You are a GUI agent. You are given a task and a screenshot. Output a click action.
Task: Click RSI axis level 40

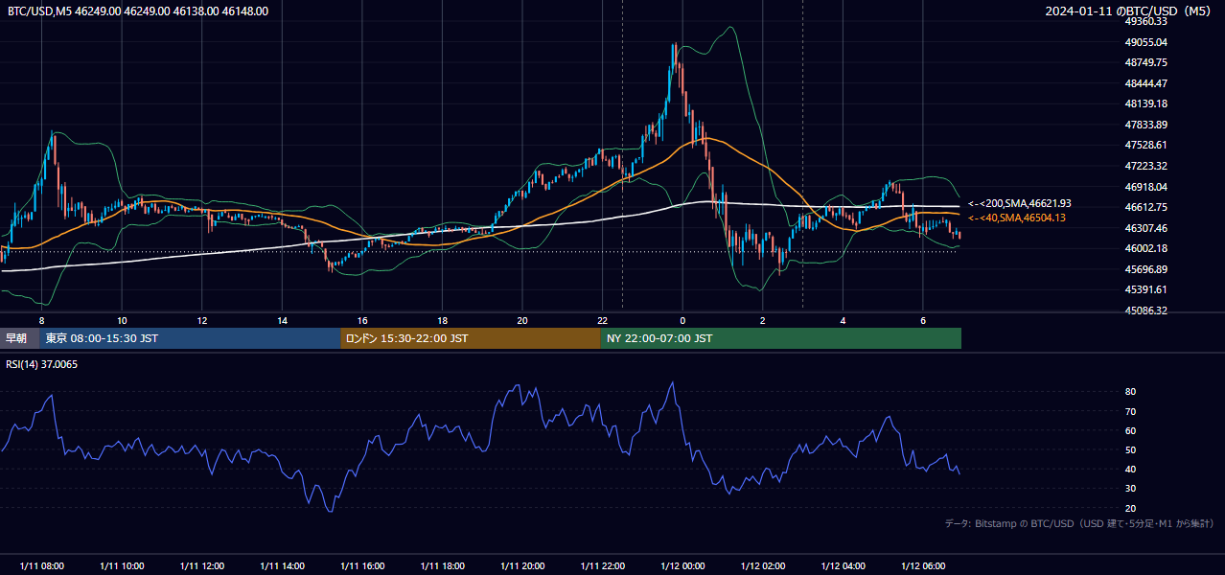tap(1130, 469)
